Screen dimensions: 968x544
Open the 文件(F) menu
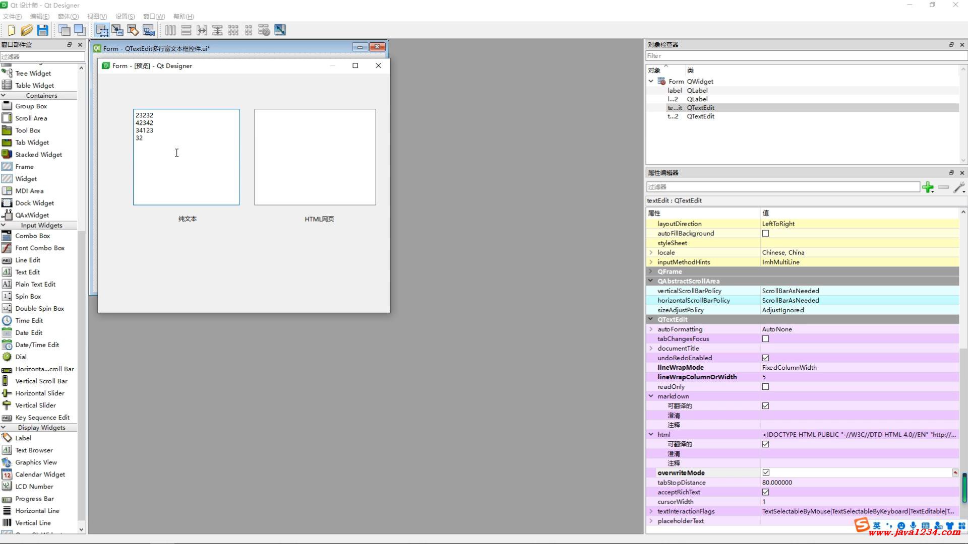(x=12, y=17)
